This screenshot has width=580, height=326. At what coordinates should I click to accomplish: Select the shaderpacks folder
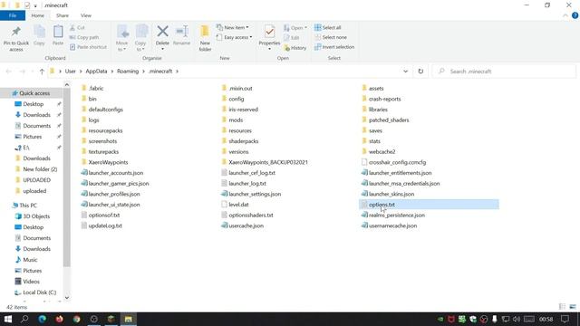pyautogui.click(x=243, y=141)
